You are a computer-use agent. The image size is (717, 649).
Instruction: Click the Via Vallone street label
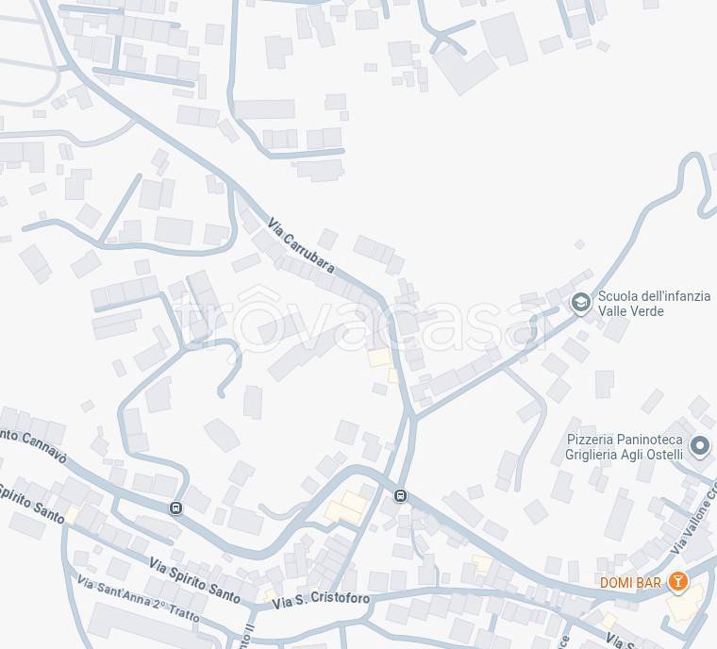(x=694, y=522)
